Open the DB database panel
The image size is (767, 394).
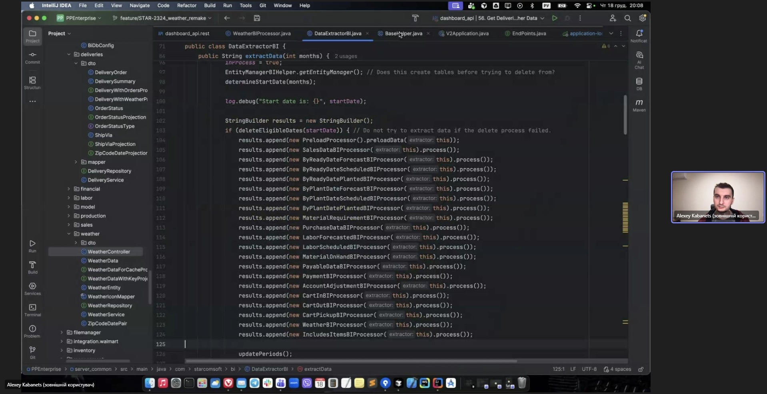coord(639,84)
